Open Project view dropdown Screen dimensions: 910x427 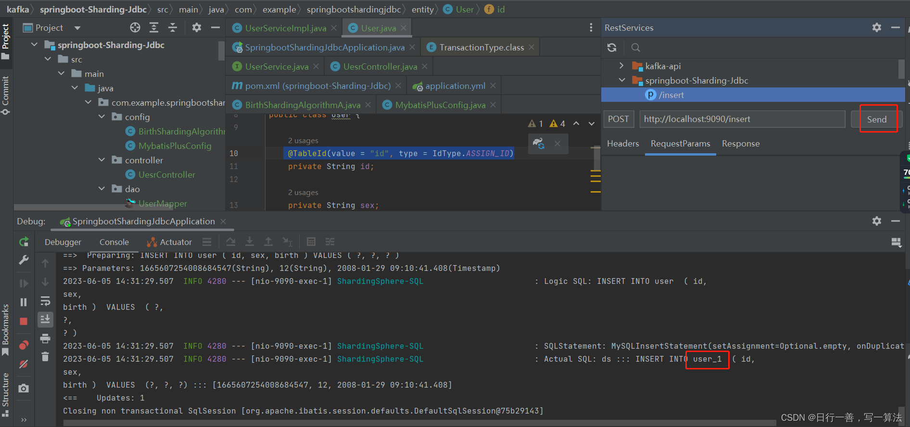tap(77, 28)
